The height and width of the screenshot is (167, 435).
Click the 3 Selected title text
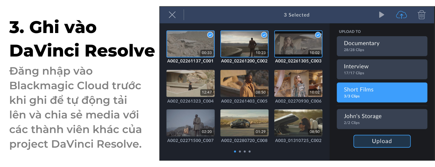(x=296, y=15)
